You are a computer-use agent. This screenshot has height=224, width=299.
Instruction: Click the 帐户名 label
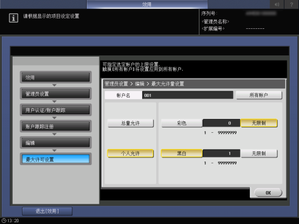pos(123,95)
